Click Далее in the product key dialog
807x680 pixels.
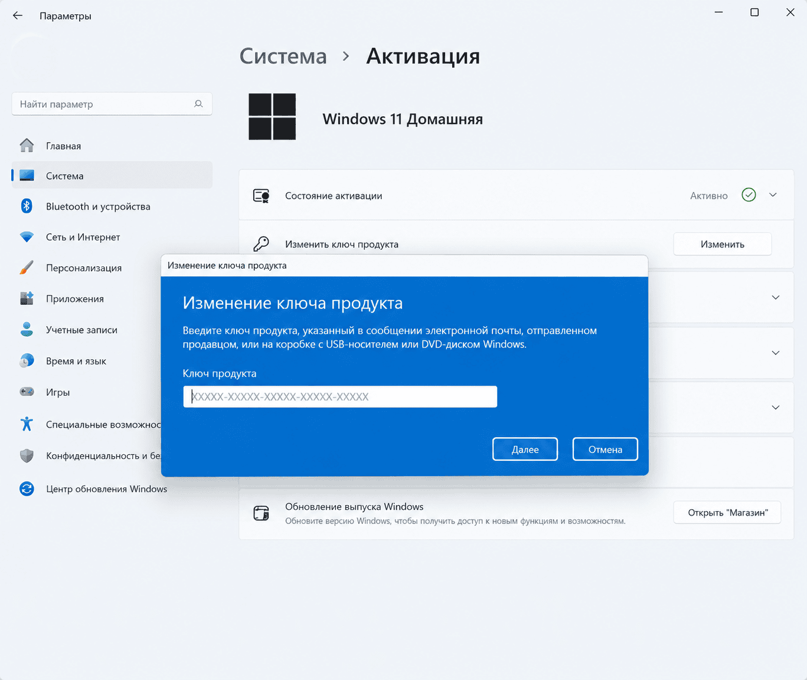[x=525, y=449]
